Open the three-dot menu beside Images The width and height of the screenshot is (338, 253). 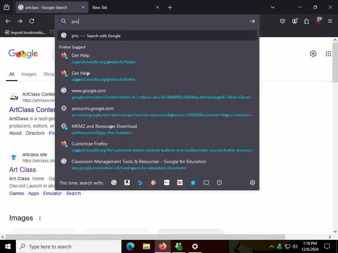tap(40, 218)
